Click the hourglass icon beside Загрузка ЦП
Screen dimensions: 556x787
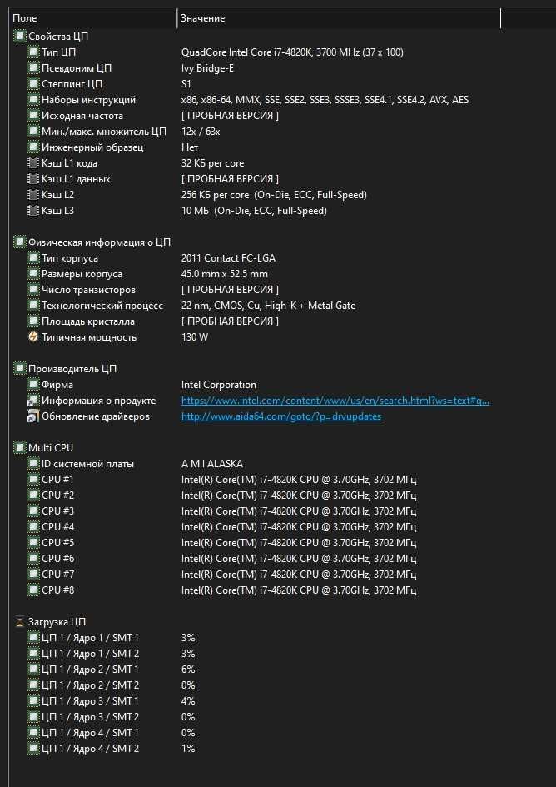(20, 621)
